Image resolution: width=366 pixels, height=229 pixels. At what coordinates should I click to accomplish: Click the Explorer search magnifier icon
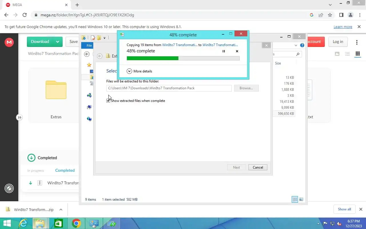click(298, 54)
